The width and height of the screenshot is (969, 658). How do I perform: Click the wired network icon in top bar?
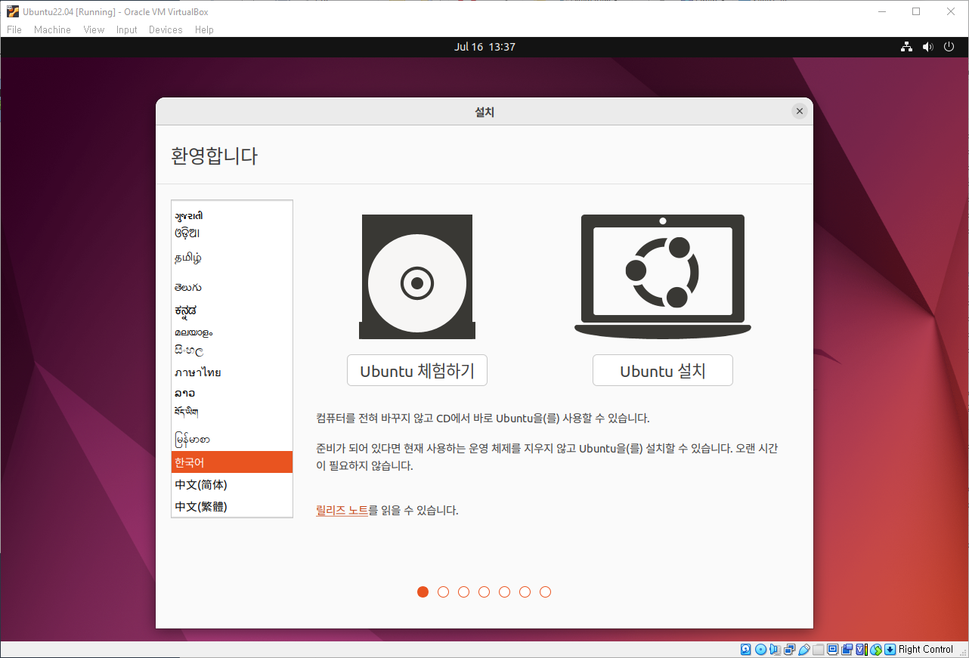click(906, 47)
